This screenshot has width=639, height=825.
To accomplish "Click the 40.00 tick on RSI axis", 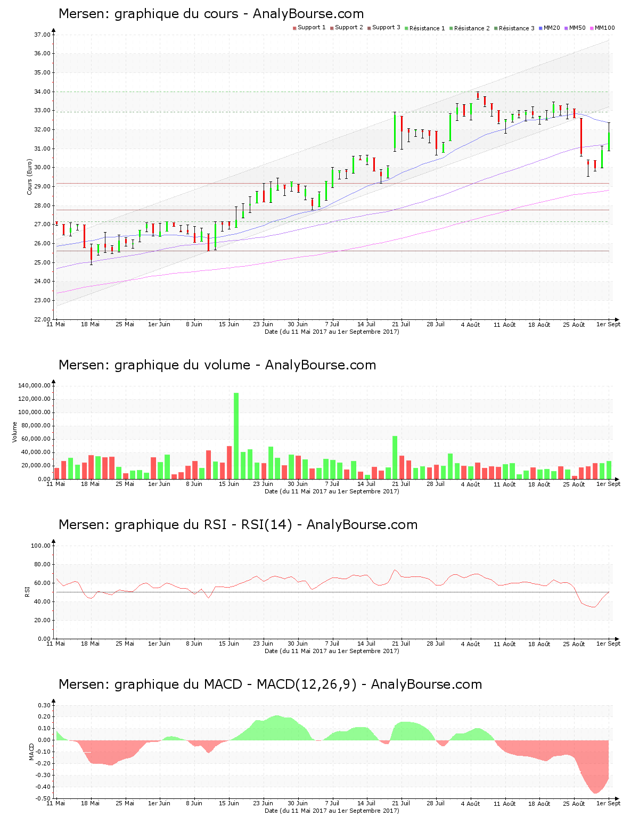I will [x=42, y=601].
